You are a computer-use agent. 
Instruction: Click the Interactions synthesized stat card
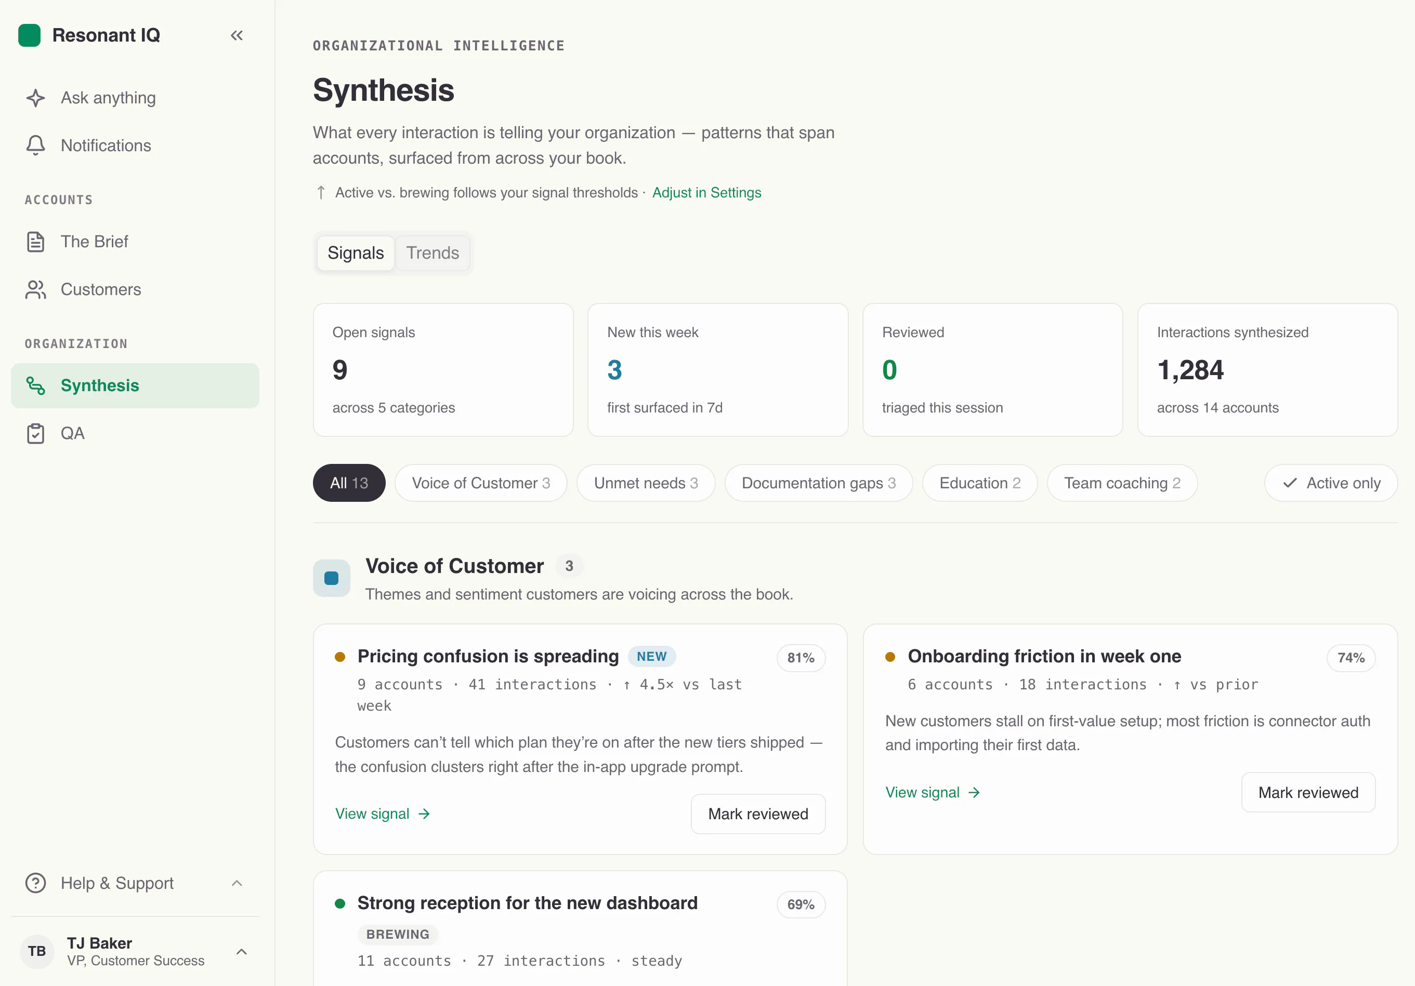coord(1267,370)
